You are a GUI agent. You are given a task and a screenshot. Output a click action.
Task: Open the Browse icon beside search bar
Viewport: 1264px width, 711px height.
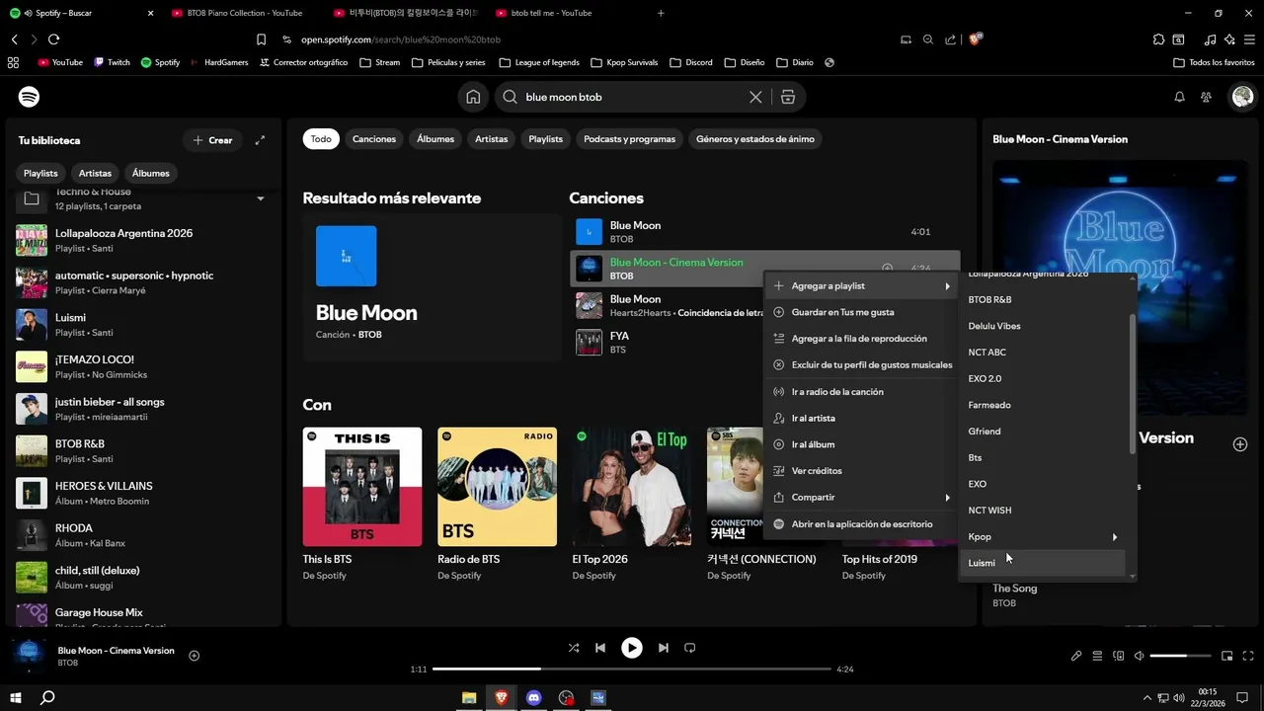[787, 97]
